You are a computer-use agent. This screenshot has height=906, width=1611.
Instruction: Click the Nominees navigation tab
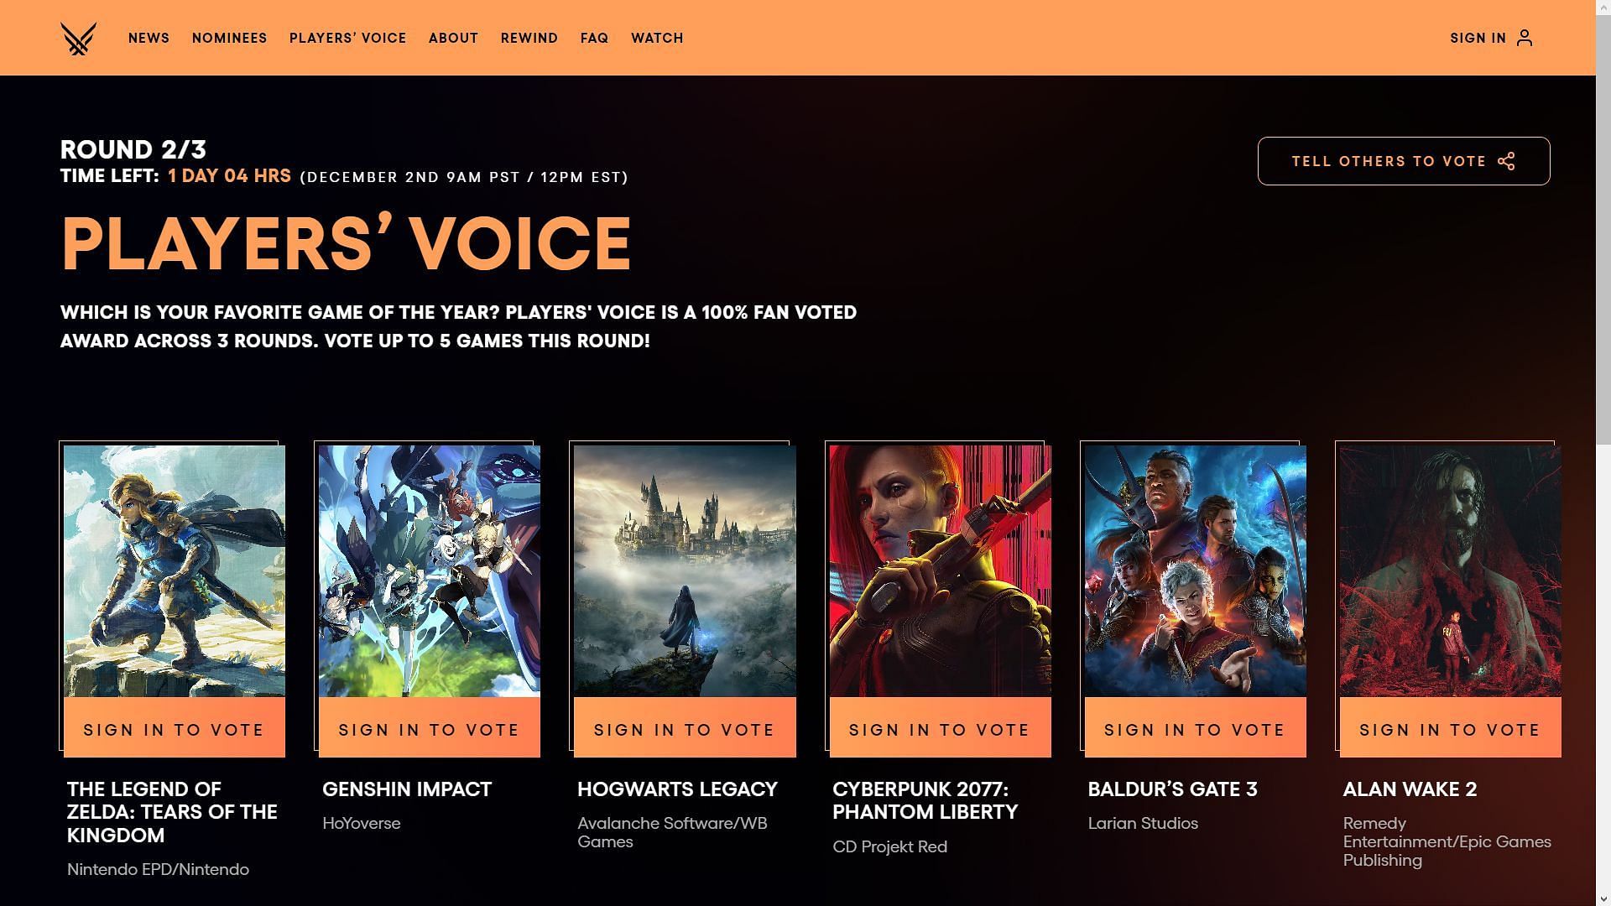pos(230,38)
